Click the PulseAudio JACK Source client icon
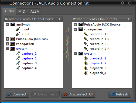 [80, 24]
